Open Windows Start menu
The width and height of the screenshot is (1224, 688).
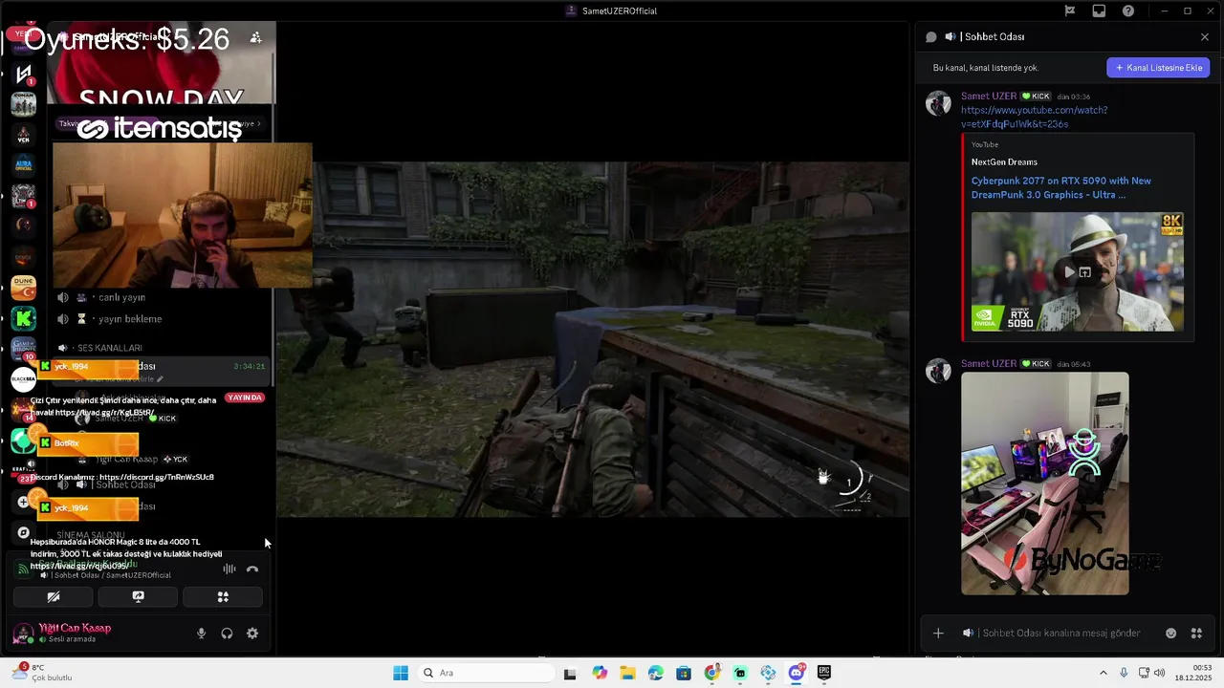[401, 673]
